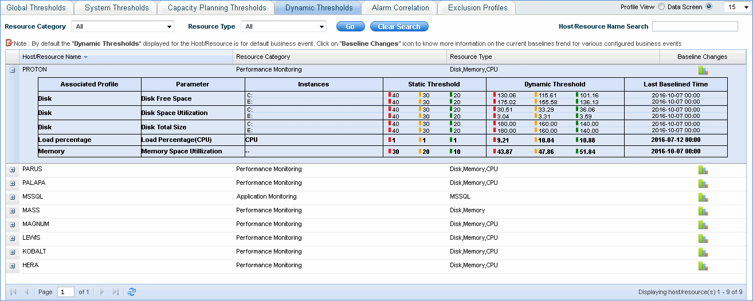Image resolution: width=753 pixels, height=301 pixels.
Task: Jump to first page arrow icon
Action: click(x=13, y=292)
